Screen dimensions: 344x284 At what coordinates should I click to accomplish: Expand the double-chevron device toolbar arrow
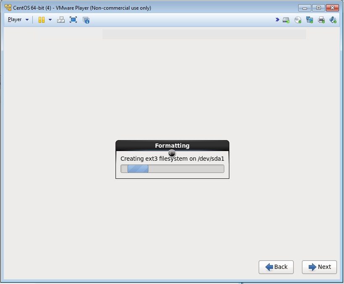(277, 20)
